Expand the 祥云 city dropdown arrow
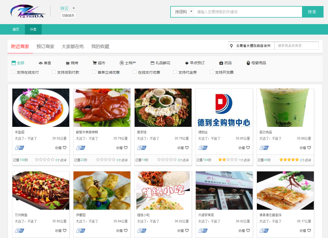The height and width of the screenshot is (238, 328). tap(74, 8)
